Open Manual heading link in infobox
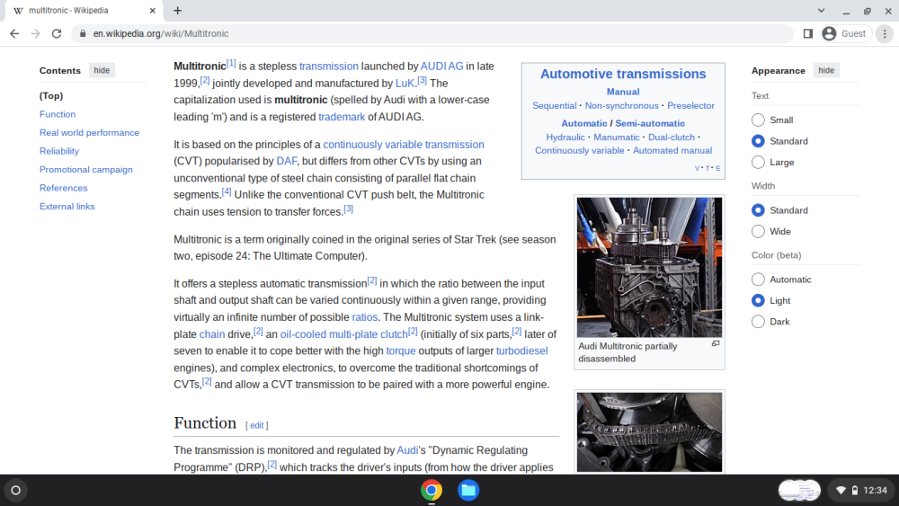Viewport: 899px width, 506px height. click(623, 92)
